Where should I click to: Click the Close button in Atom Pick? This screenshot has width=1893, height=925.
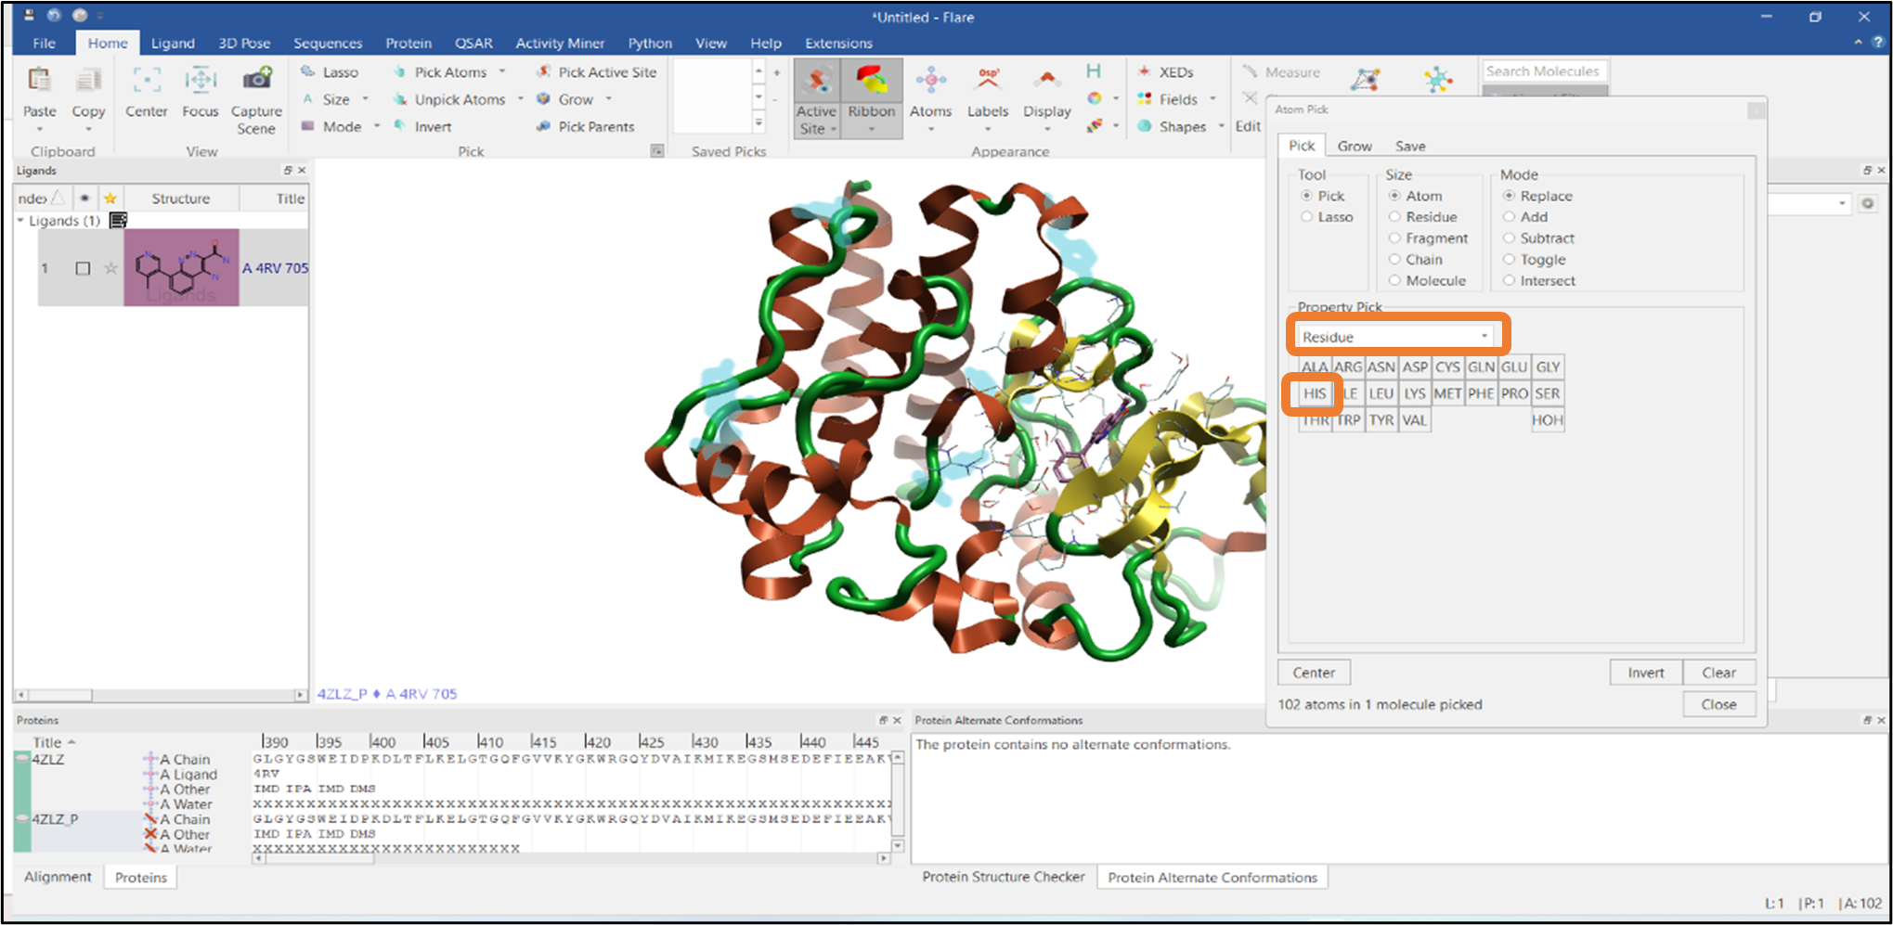point(1718,704)
